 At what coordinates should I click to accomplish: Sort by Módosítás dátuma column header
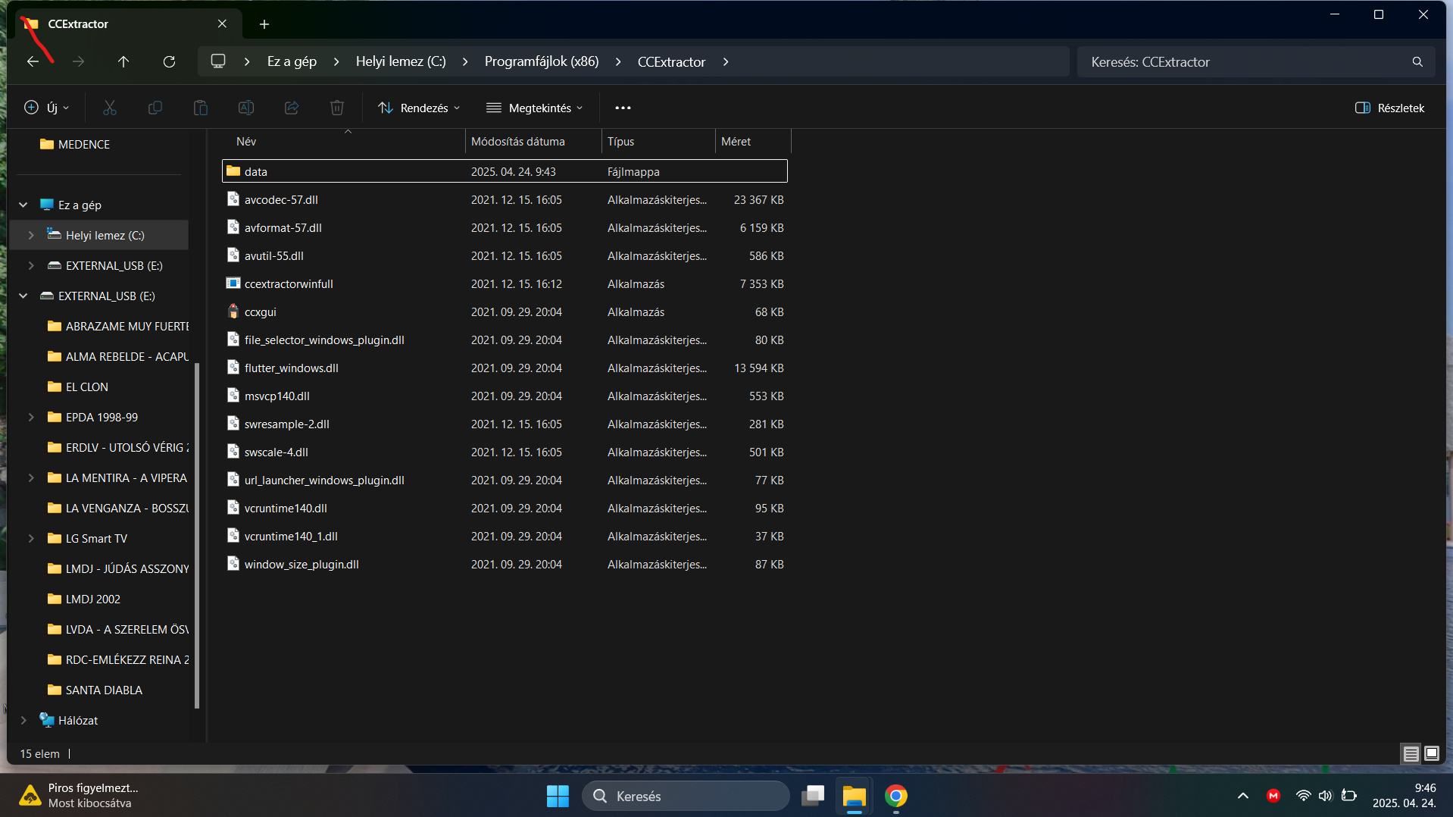(x=533, y=142)
